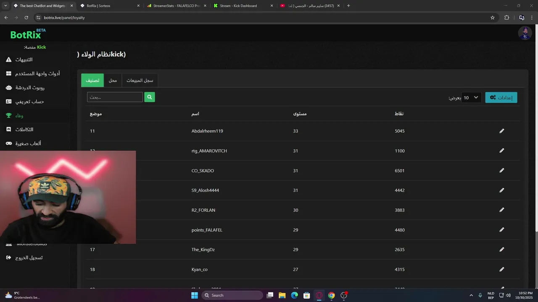Open Google Chrome from the taskbar
The image size is (538, 302).
click(x=332, y=295)
